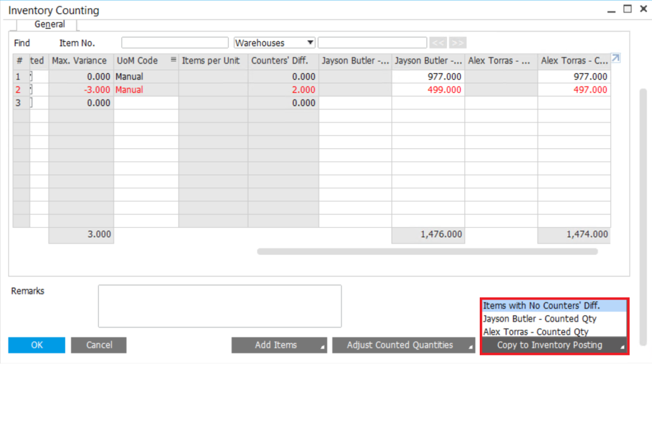
Task: Click the filter icon on the UoM Code column header
Action: (174, 60)
